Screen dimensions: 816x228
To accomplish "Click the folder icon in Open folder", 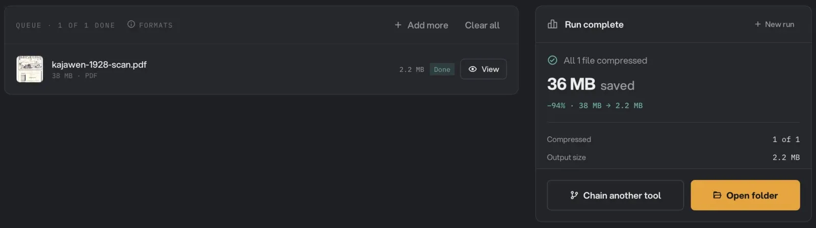I will [717, 195].
